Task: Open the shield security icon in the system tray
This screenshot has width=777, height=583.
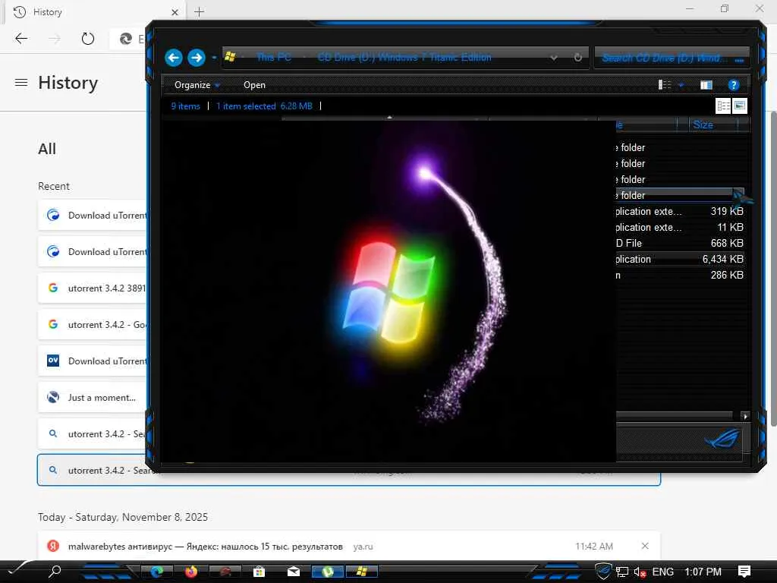Action: tap(603, 572)
